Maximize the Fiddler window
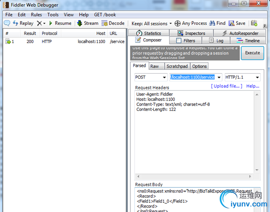This screenshot has height=212, width=270. (x=244, y=3)
